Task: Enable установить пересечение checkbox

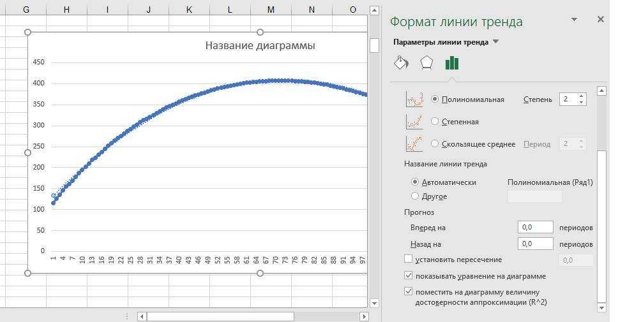Action: pyautogui.click(x=409, y=259)
